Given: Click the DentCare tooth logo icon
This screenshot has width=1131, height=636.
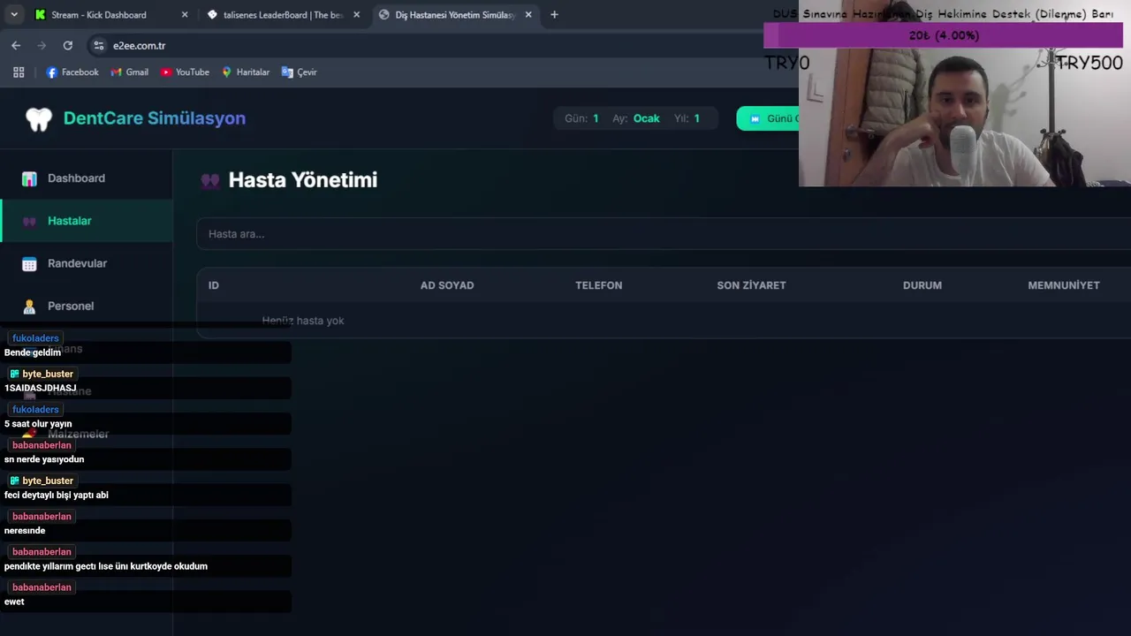Looking at the screenshot, I should pos(39,119).
